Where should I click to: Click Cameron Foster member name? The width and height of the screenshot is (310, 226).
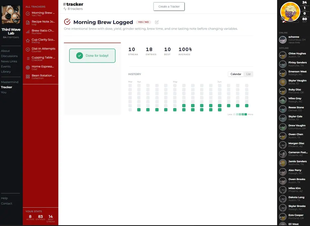pyautogui.click(x=298, y=152)
